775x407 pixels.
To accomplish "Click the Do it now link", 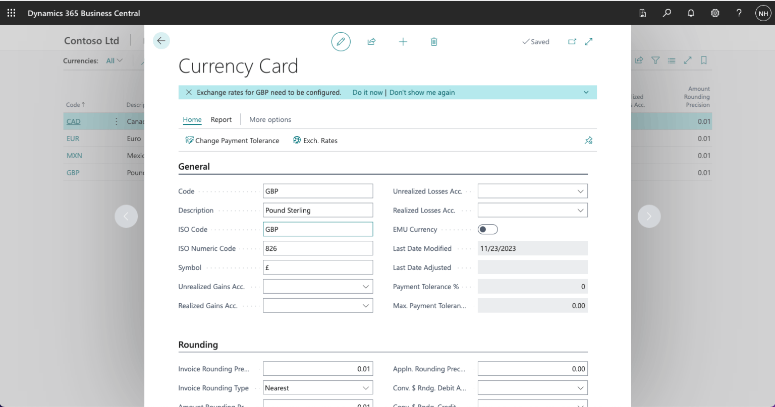I will 367,92.
